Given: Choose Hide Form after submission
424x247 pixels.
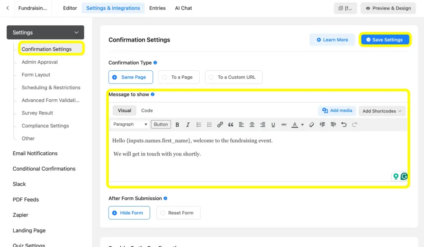Looking at the screenshot, I should coord(129,213).
